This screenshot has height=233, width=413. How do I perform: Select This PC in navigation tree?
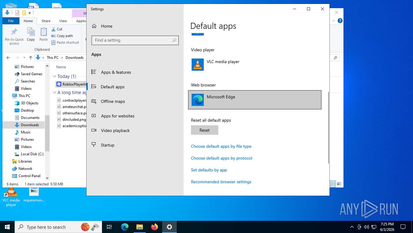(21, 96)
